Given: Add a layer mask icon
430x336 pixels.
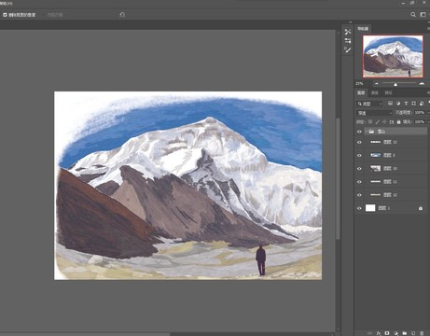Looking at the screenshot, I should point(387,333).
